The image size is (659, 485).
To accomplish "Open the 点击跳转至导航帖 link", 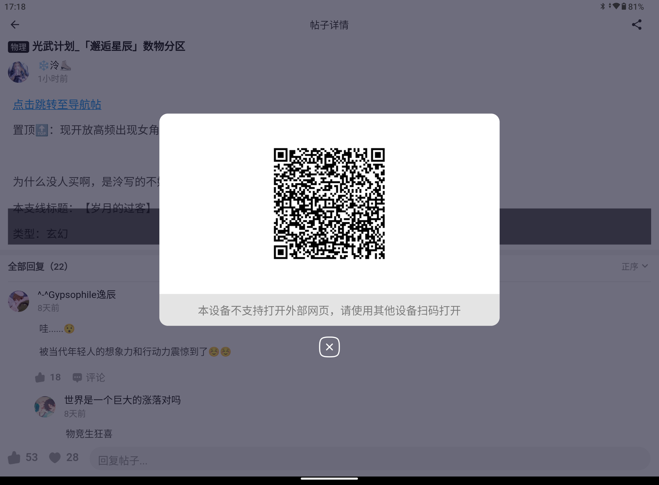I will (57, 105).
